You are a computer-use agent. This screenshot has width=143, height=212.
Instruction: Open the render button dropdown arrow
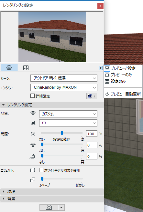(x=61, y=207)
